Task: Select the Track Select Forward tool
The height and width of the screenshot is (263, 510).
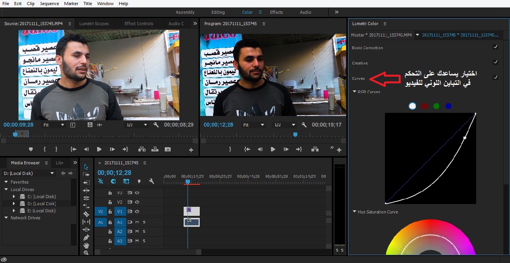Action: [x=87, y=175]
